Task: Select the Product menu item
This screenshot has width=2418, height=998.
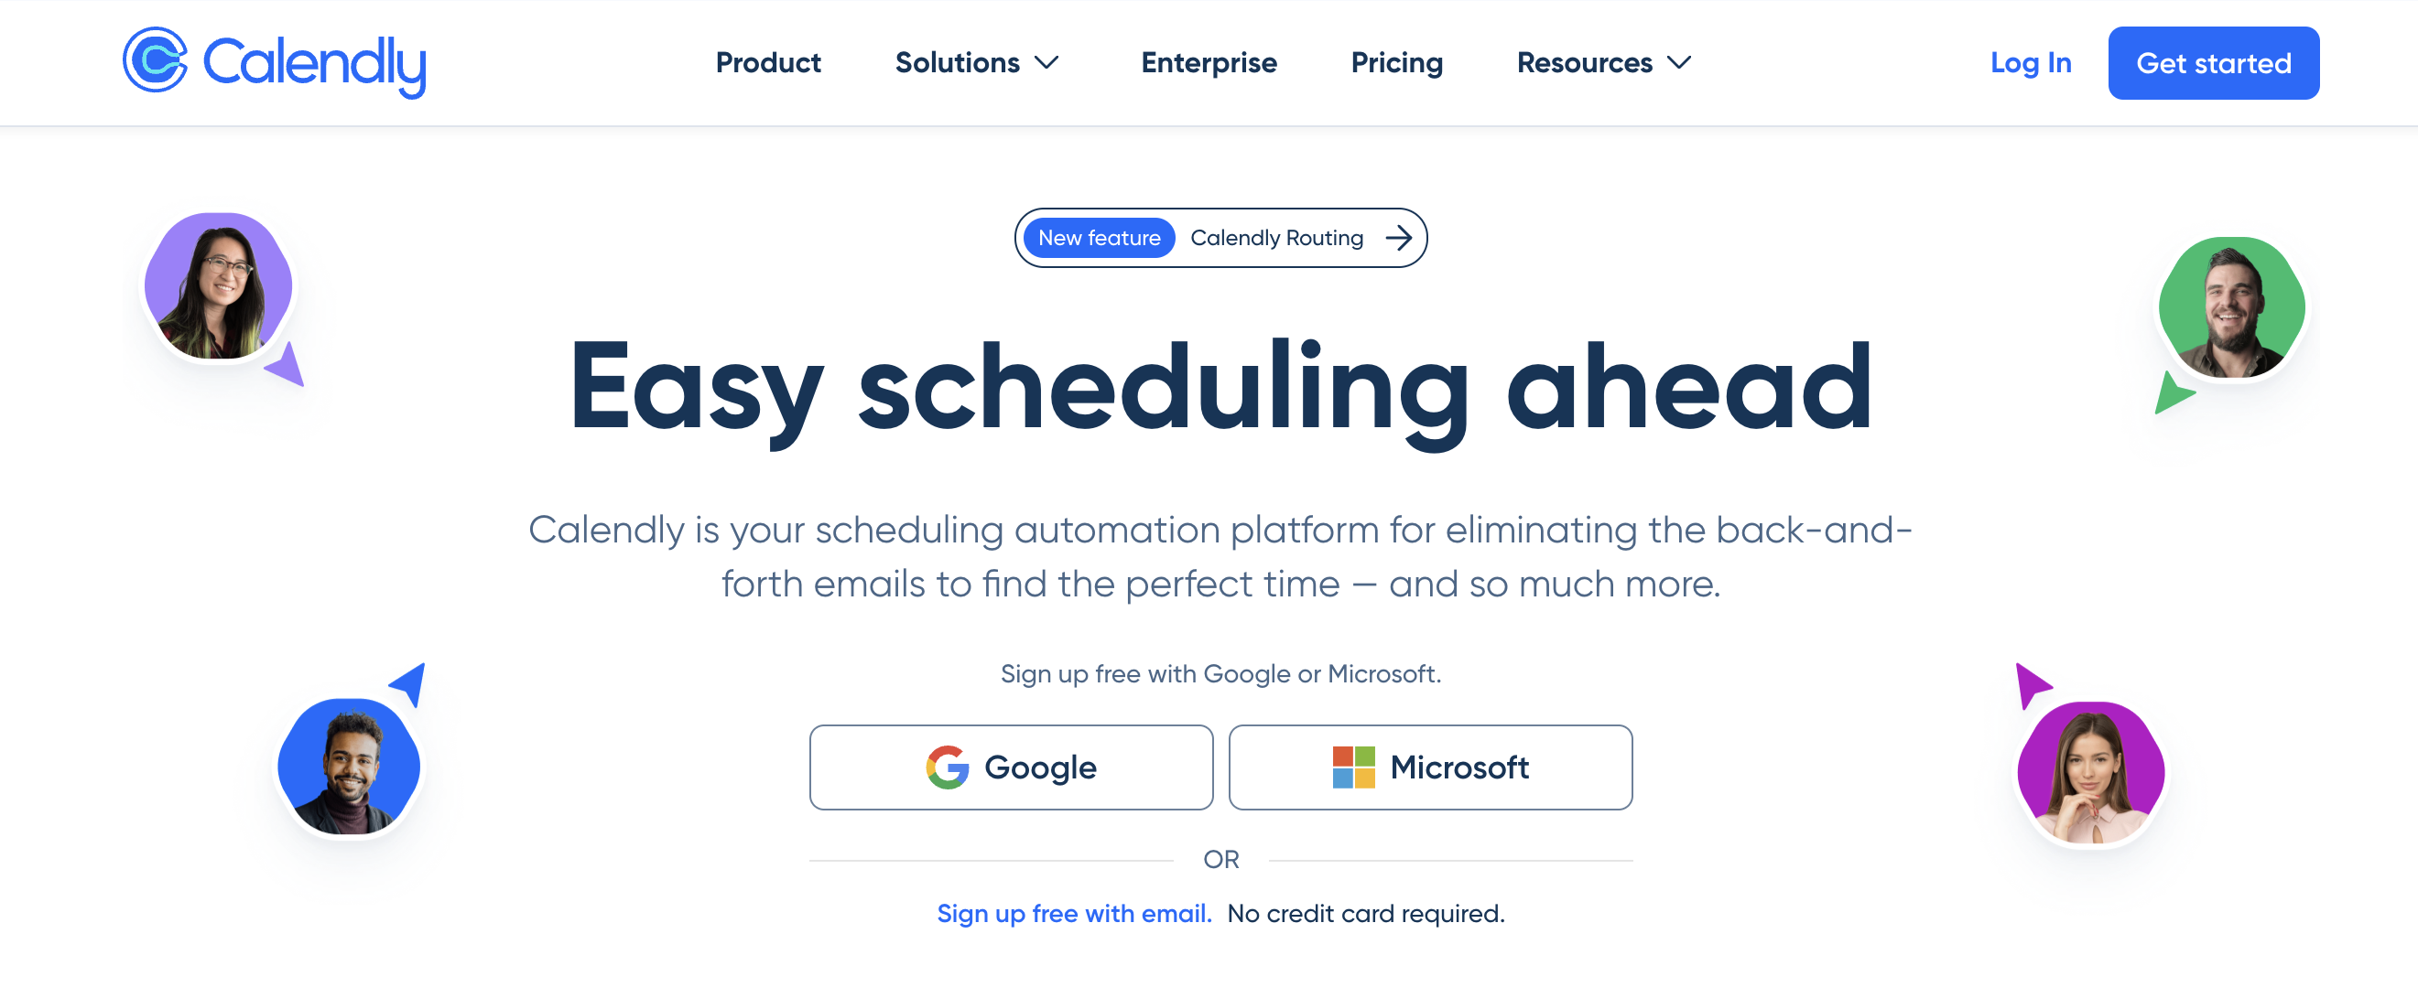Action: tap(769, 63)
